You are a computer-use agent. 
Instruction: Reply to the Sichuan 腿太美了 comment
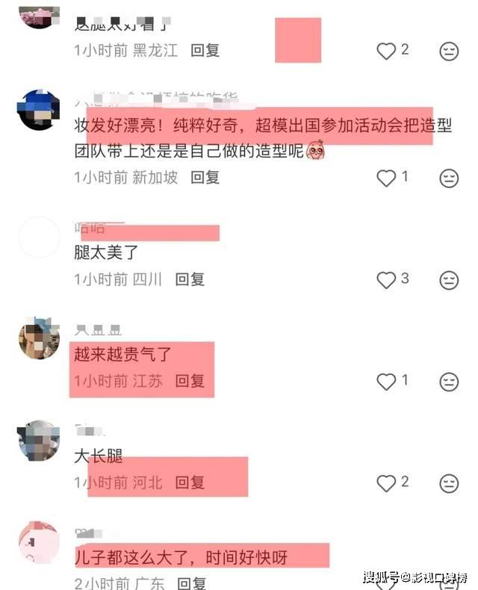(190, 279)
